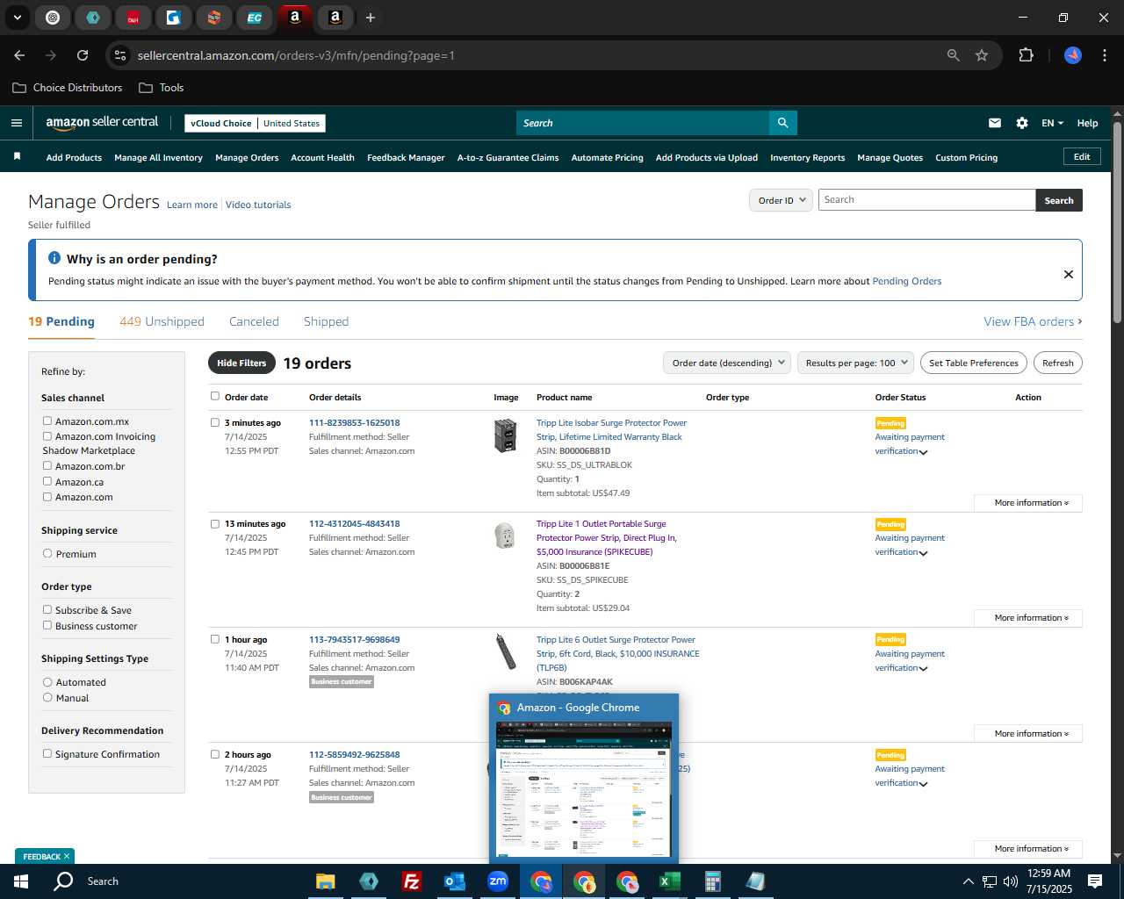
Task: Click the Spikecube outlet product image
Action: 505,535
